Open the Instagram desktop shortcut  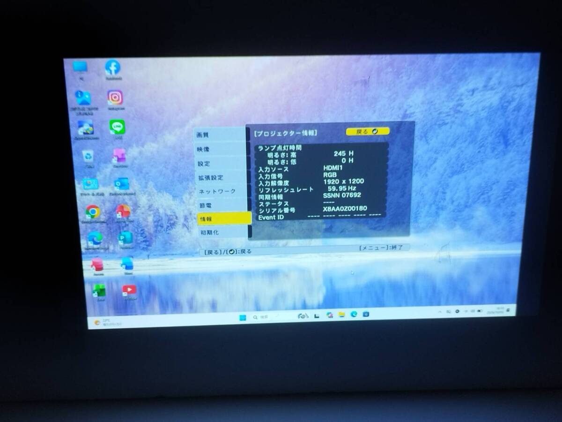point(115,98)
